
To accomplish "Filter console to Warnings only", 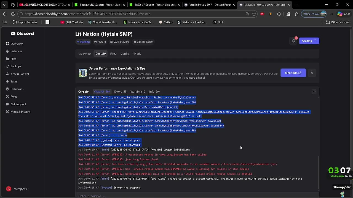I will point(138,92).
